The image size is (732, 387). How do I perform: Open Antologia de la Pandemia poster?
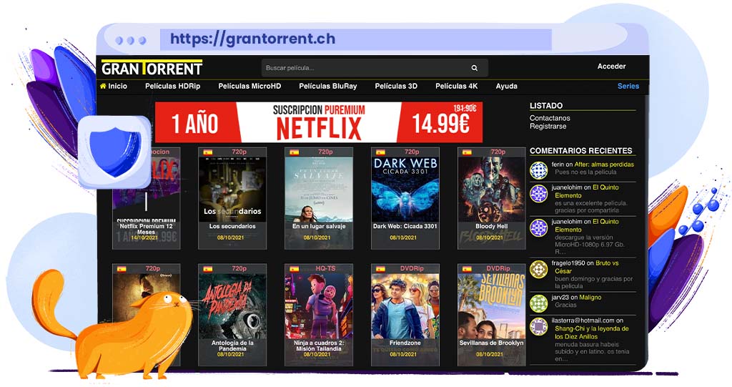coord(232,305)
